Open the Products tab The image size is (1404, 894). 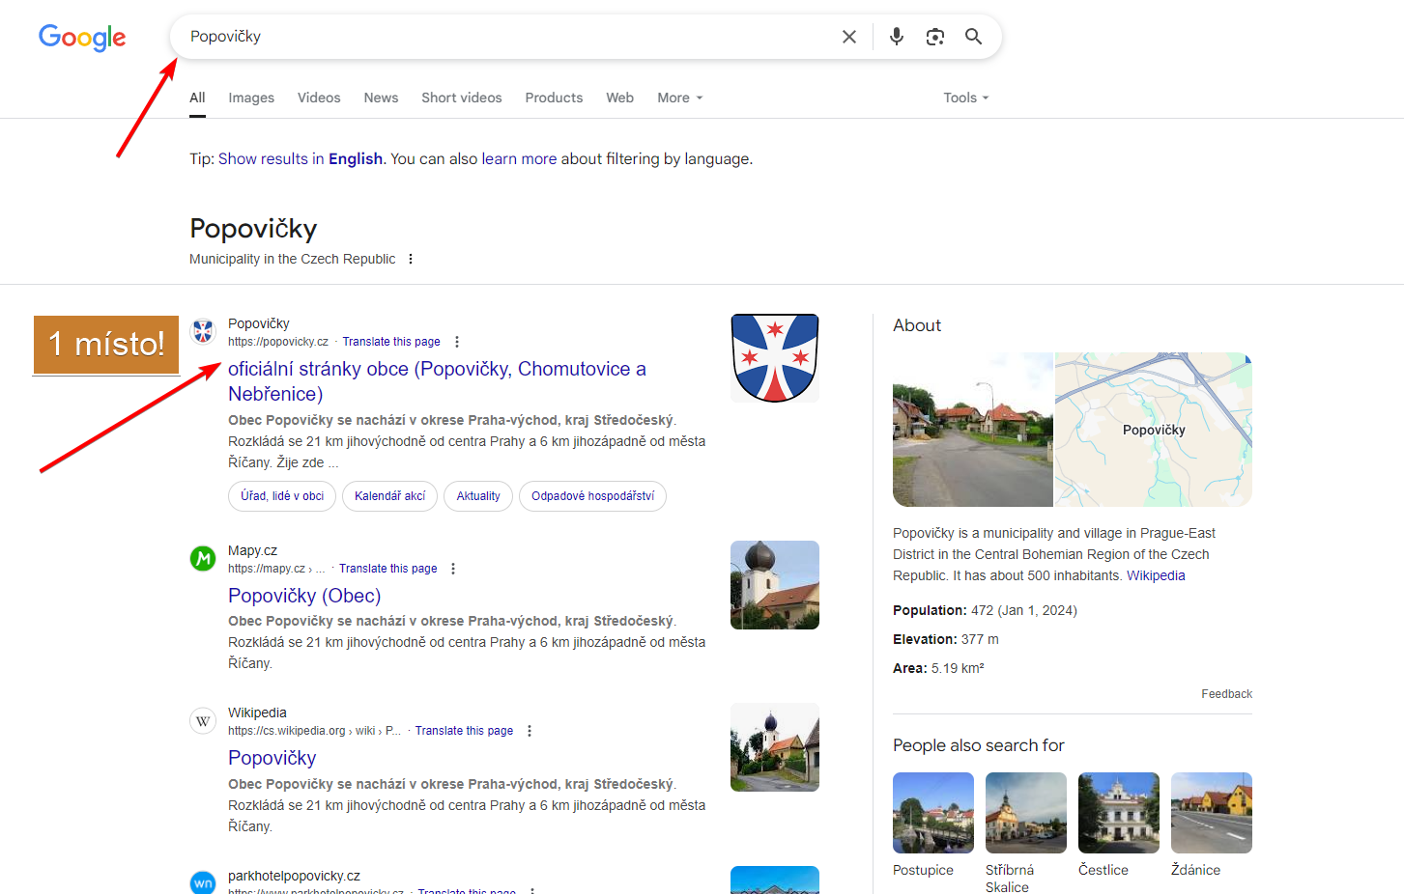pos(554,98)
